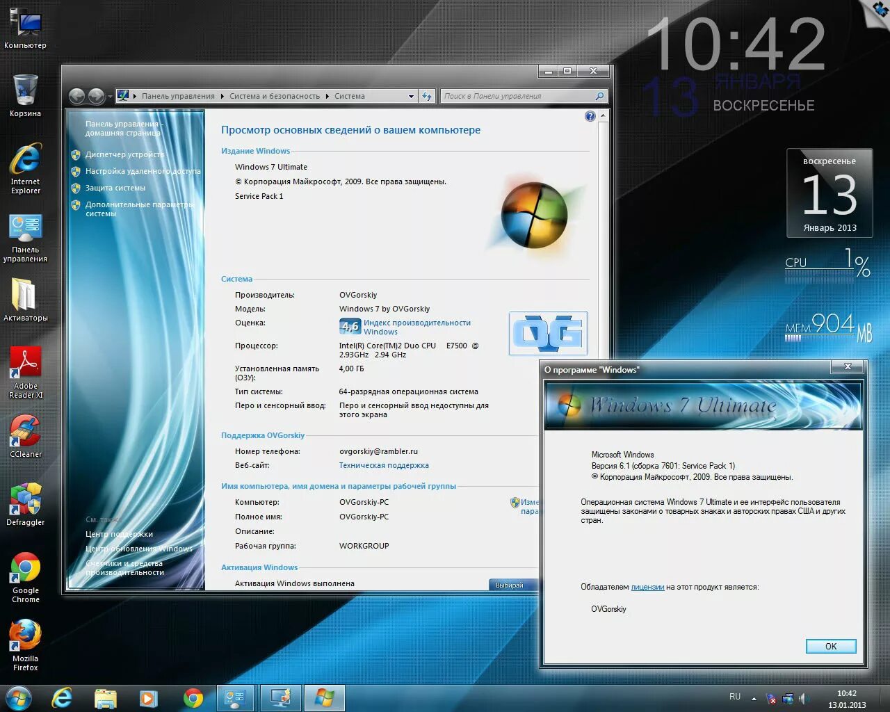
Task: Click the Система breadcrumb segment
Action: [349, 96]
